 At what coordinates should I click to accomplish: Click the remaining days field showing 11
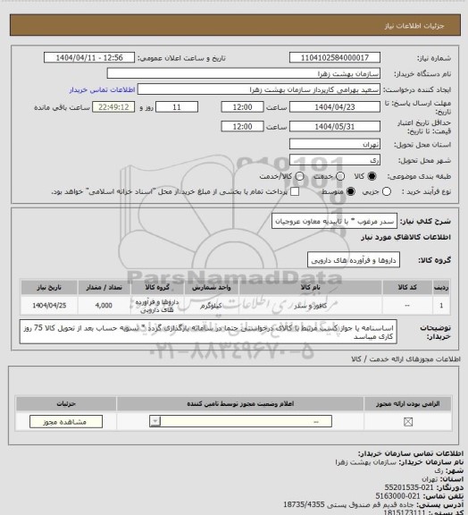pos(177,107)
